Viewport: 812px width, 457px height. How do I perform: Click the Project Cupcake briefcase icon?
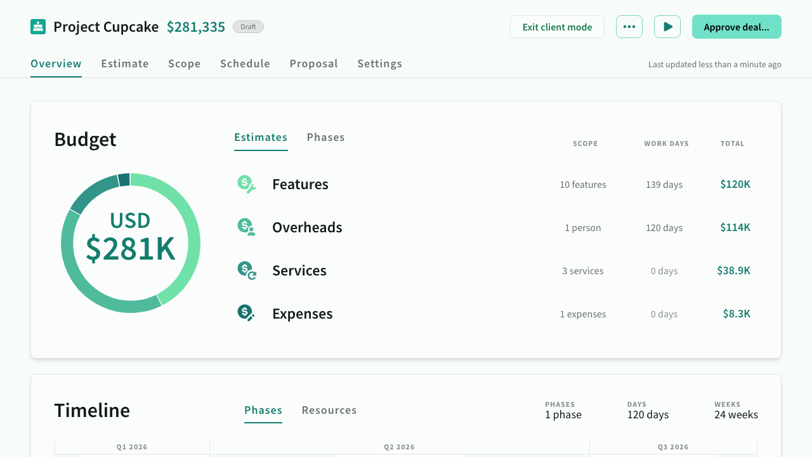[x=38, y=27]
